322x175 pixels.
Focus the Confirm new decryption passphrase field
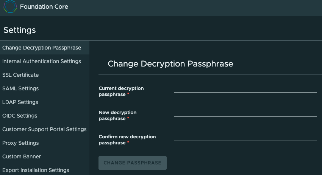[245, 137]
